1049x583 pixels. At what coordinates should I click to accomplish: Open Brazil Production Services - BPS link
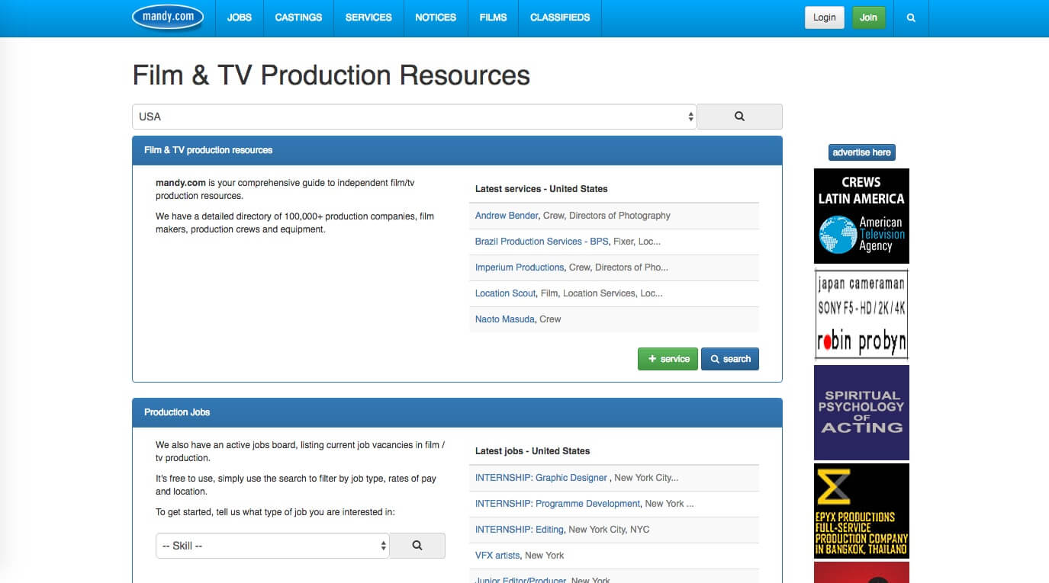[x=542, y=242]
